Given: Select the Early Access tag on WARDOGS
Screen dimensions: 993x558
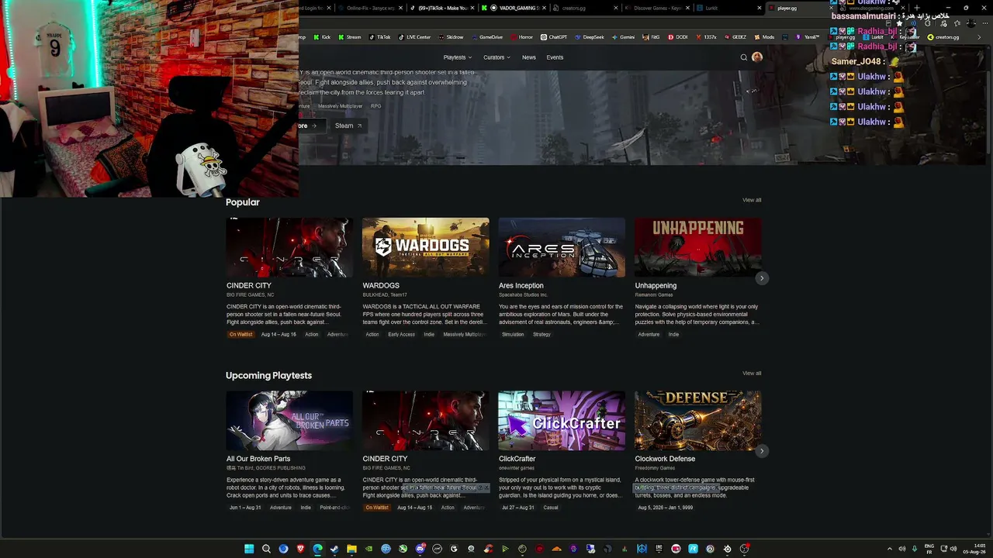Looking at the screenshot, I should coord(402,335).
